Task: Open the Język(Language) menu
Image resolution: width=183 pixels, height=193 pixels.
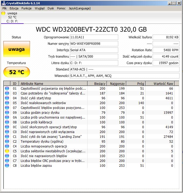Action: coord(80,8)
